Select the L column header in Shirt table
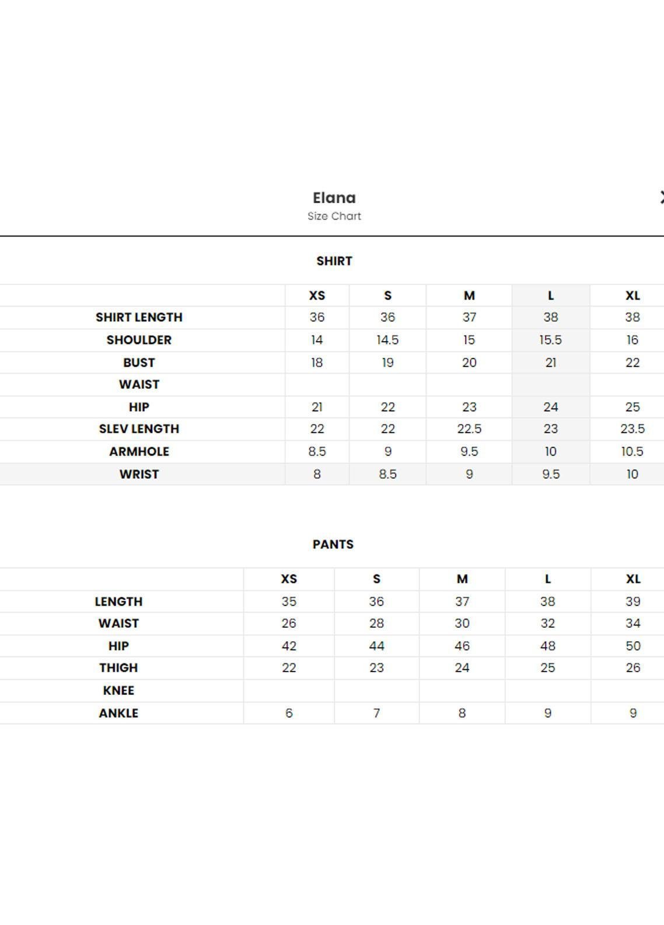Viewport: 664px width, 925px height. coord(551,295)
